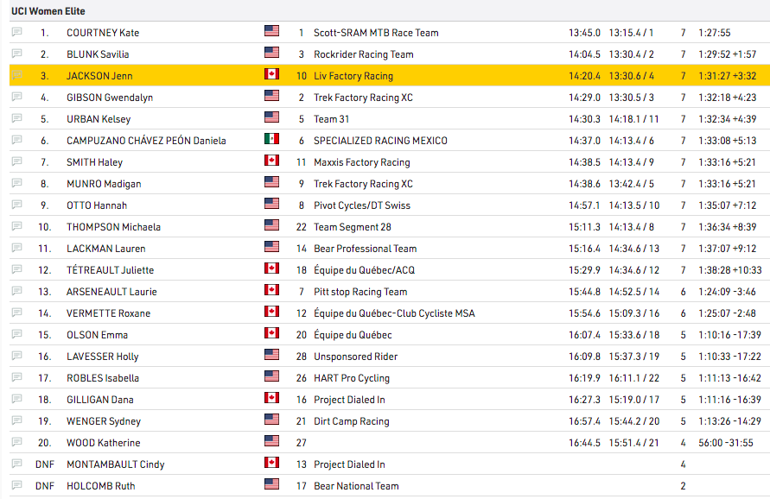The height and width of the screenshot is (499, 770).
Task: Select lap time 13:45.0
Action: point(584,33)
